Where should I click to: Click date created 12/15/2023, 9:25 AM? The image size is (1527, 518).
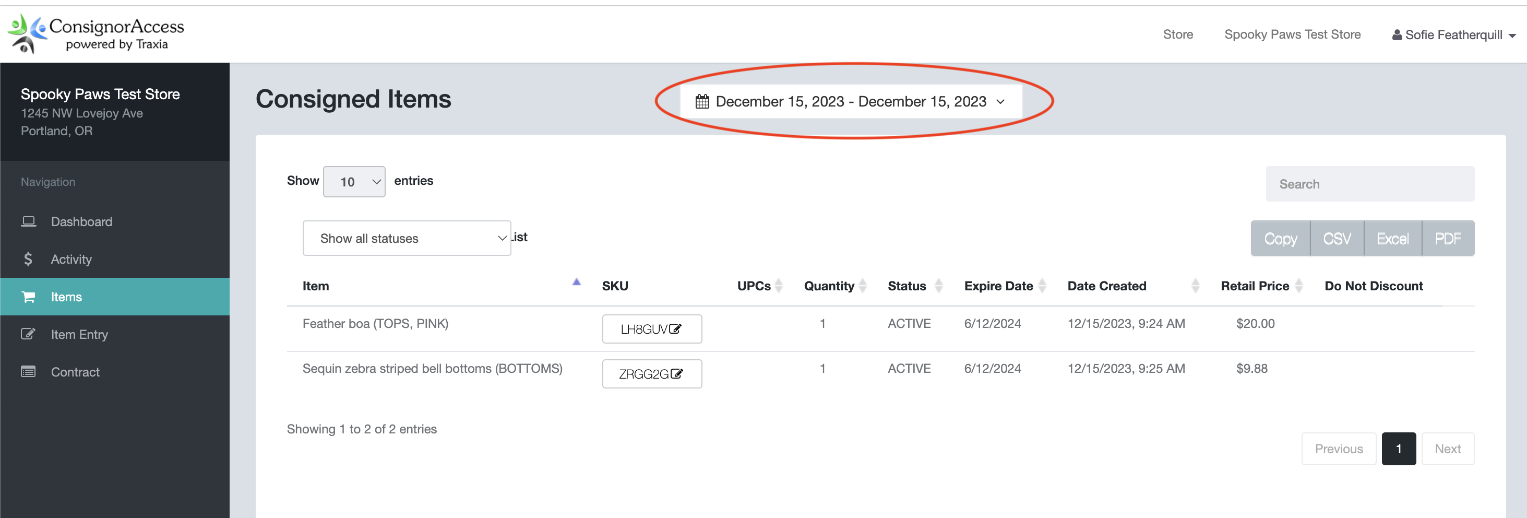(x=1126, y=369)
